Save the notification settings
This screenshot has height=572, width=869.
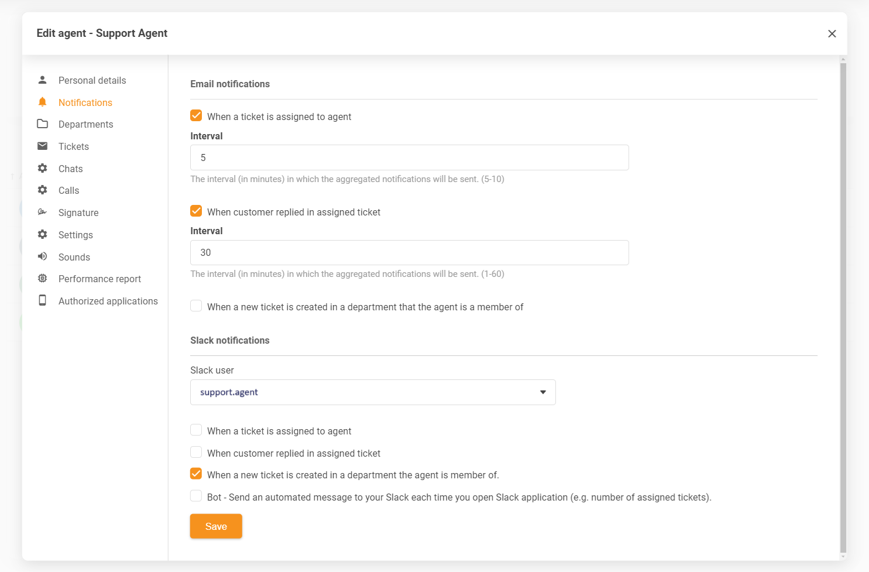(x=216, y=526)
